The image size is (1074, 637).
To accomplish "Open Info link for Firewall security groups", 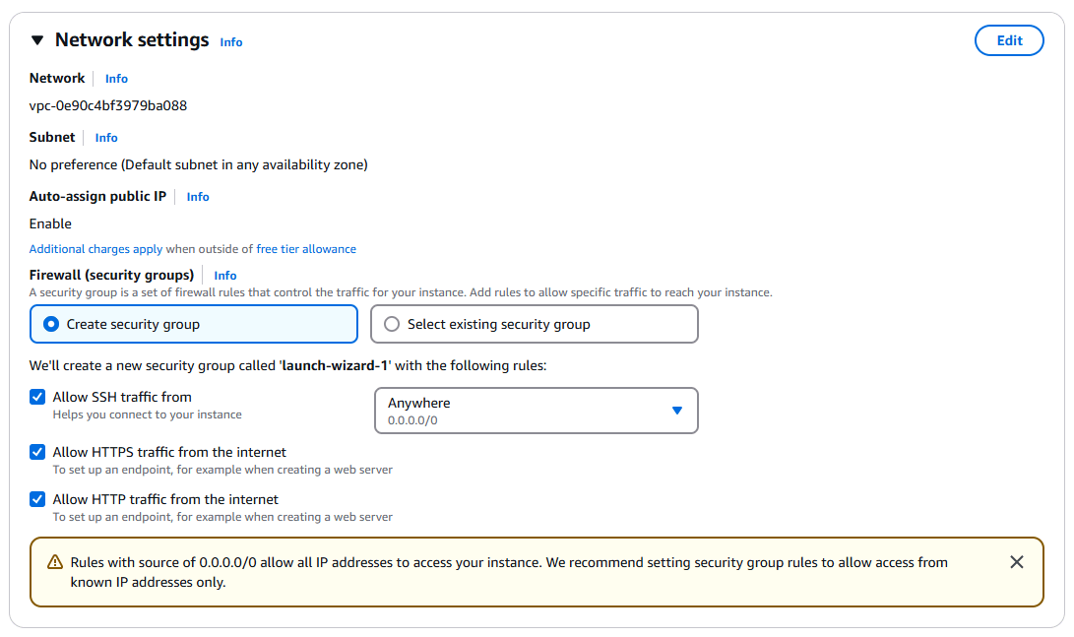I will click(x=225, y=276).
